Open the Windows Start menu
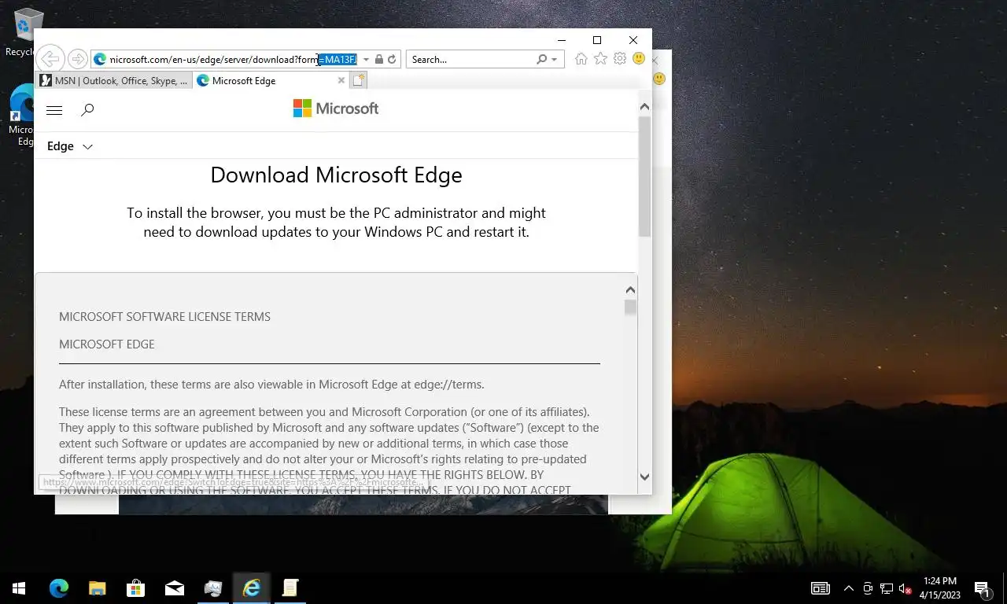 coord(19,588)
